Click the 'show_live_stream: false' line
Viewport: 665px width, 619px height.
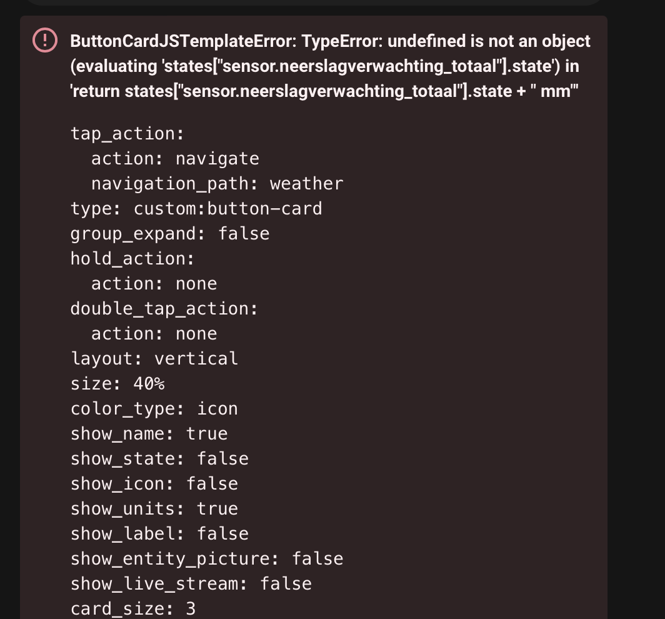coord(191,584)
